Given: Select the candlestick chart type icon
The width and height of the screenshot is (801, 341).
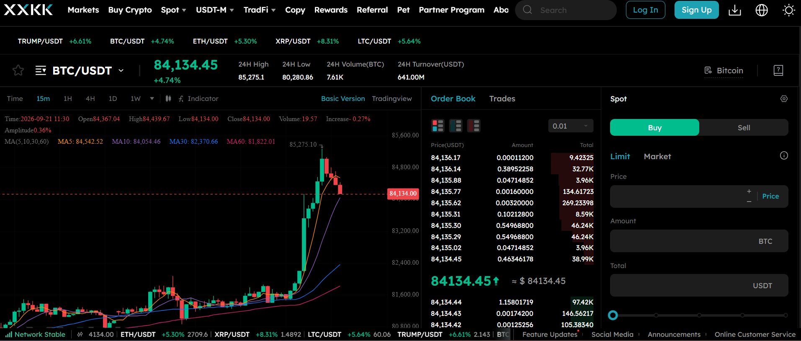Looking at the screenshot, I should pyautogui.click(x=168, y=98).
